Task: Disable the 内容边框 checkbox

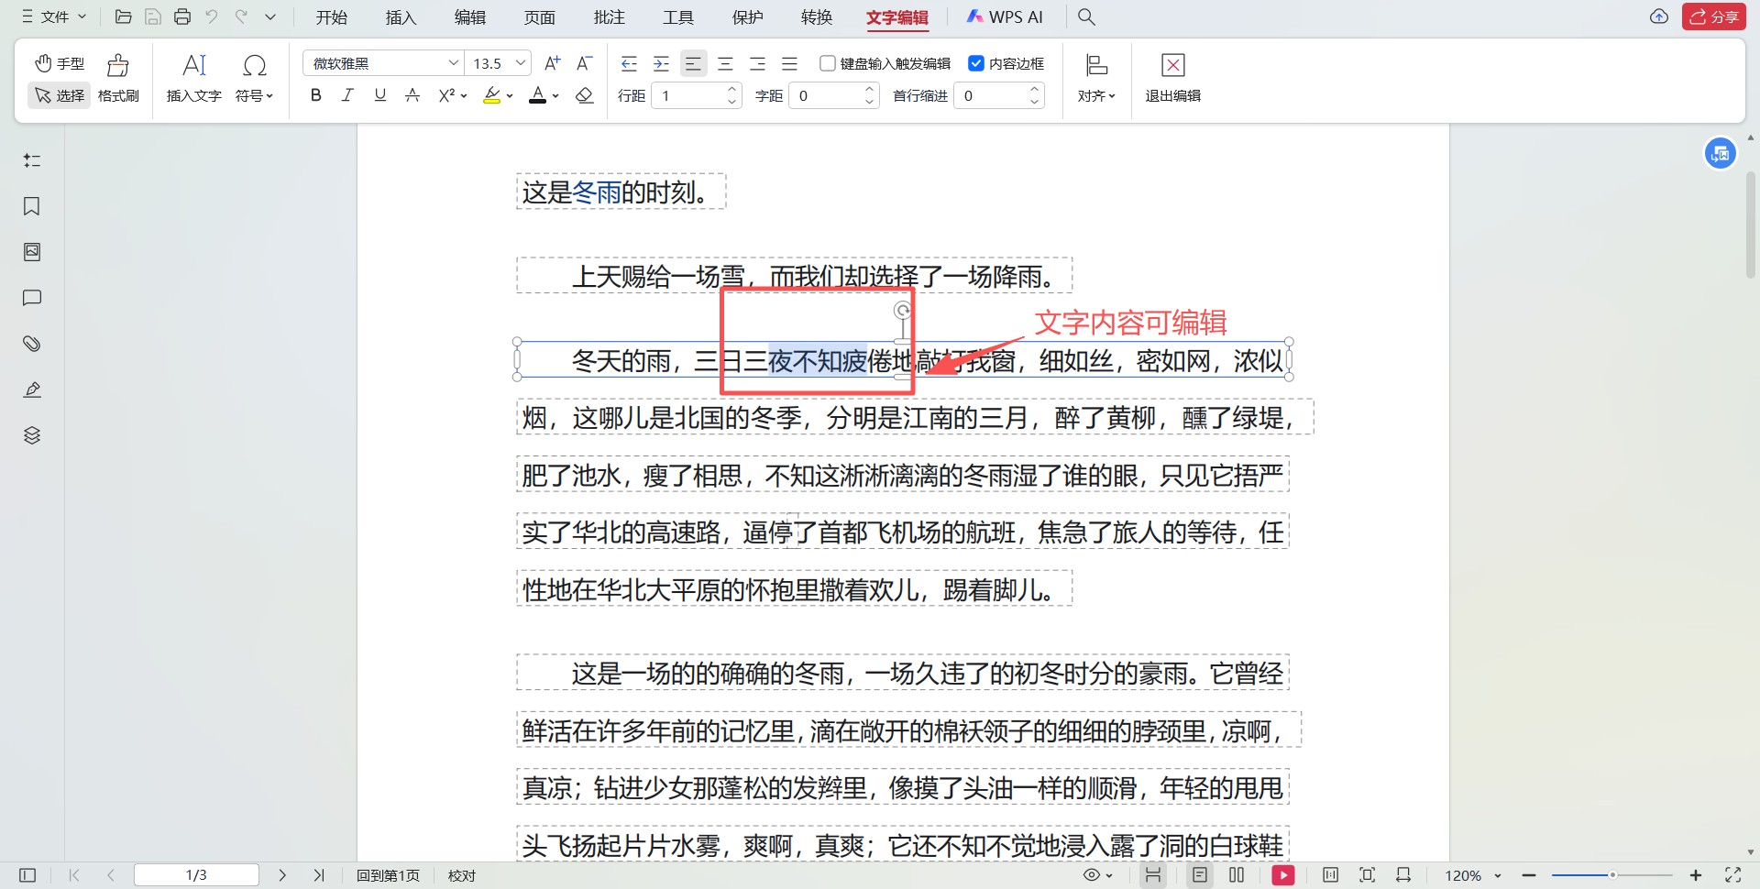Action: [976, 63]
